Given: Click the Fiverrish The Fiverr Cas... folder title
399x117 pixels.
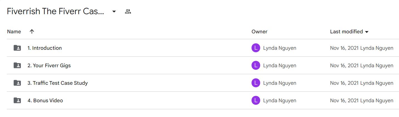Looking at the screenshot, I should (55, 11).
